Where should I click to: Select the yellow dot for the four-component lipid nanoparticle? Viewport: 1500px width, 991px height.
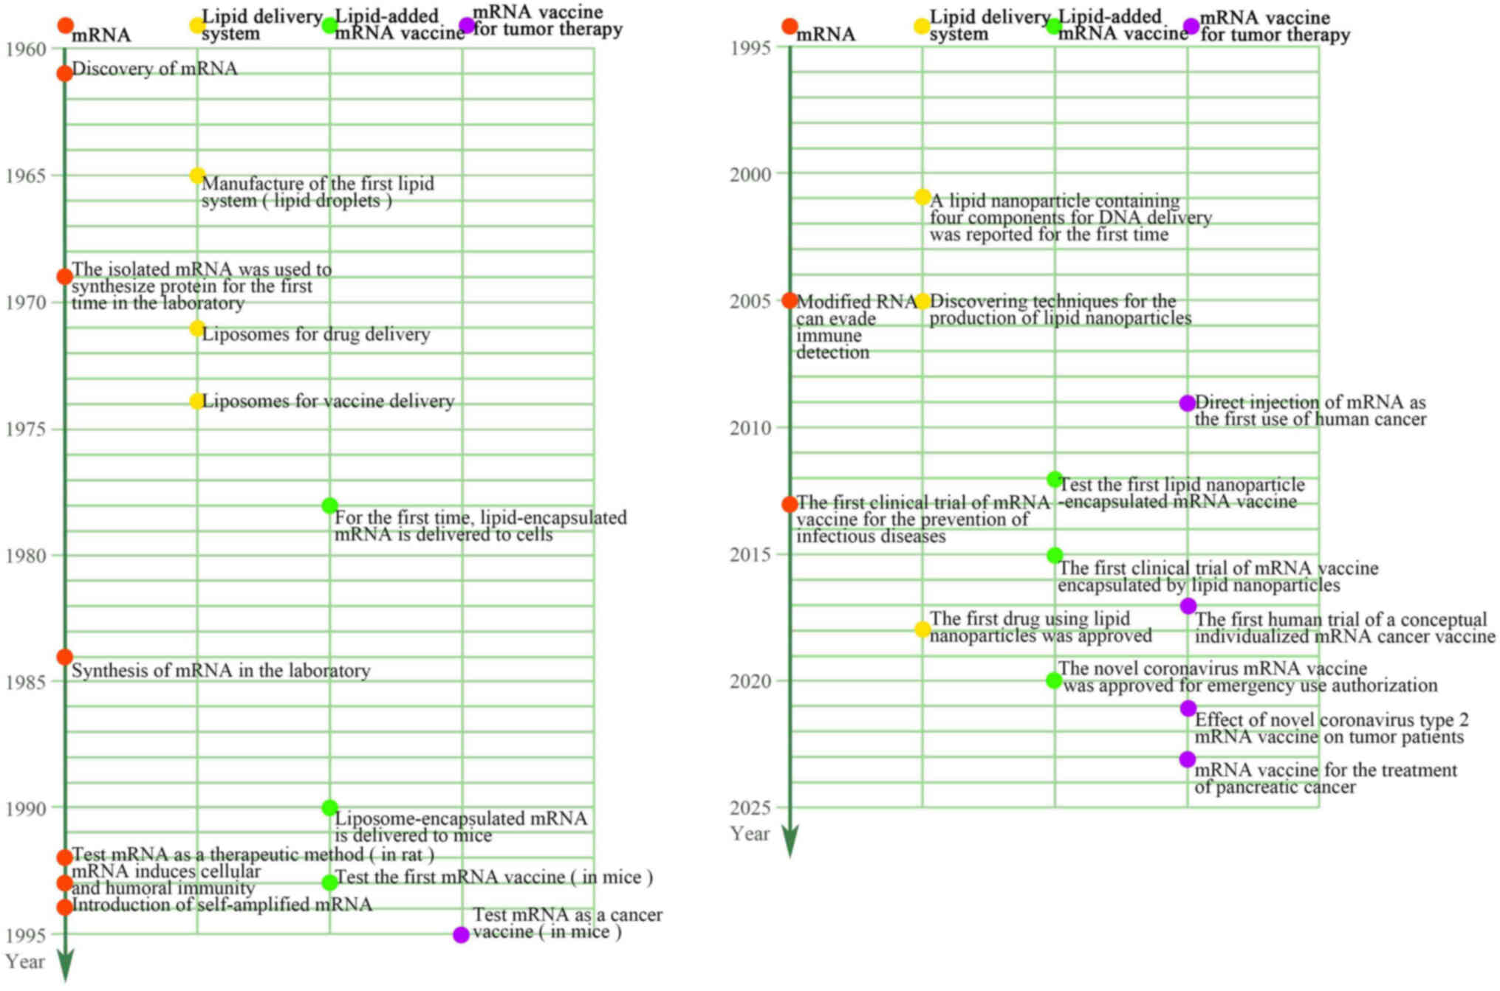point(922,197)
